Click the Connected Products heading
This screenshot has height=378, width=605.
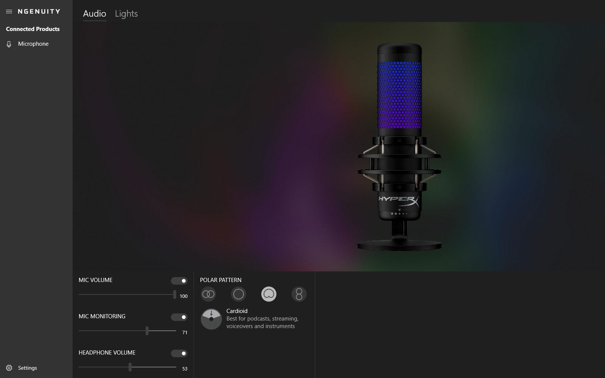[33, 29]
